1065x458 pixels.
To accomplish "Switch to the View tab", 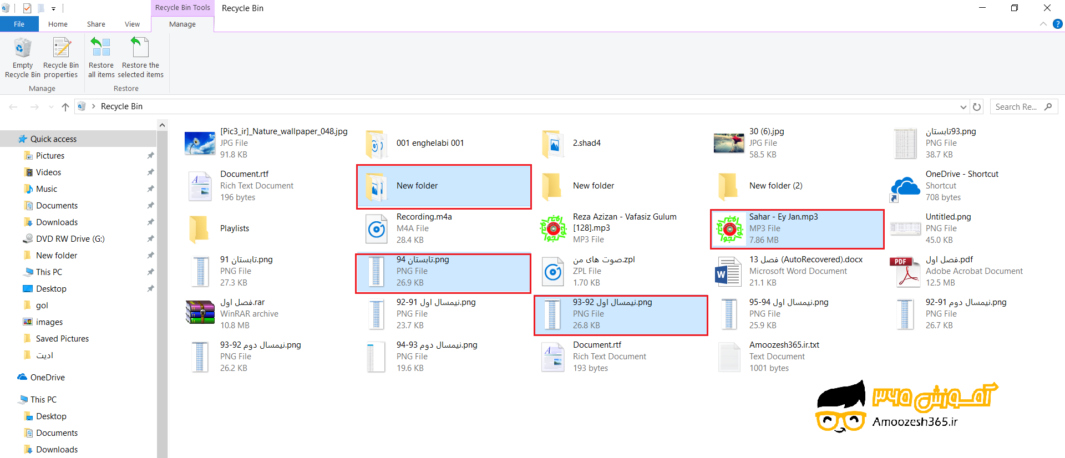I will coord(132,24).
